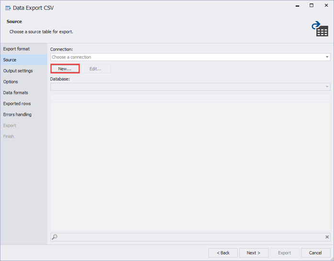Close the Data Export CSV wizard window
Screen dimensions: 334x261
(x=326, y=6)
